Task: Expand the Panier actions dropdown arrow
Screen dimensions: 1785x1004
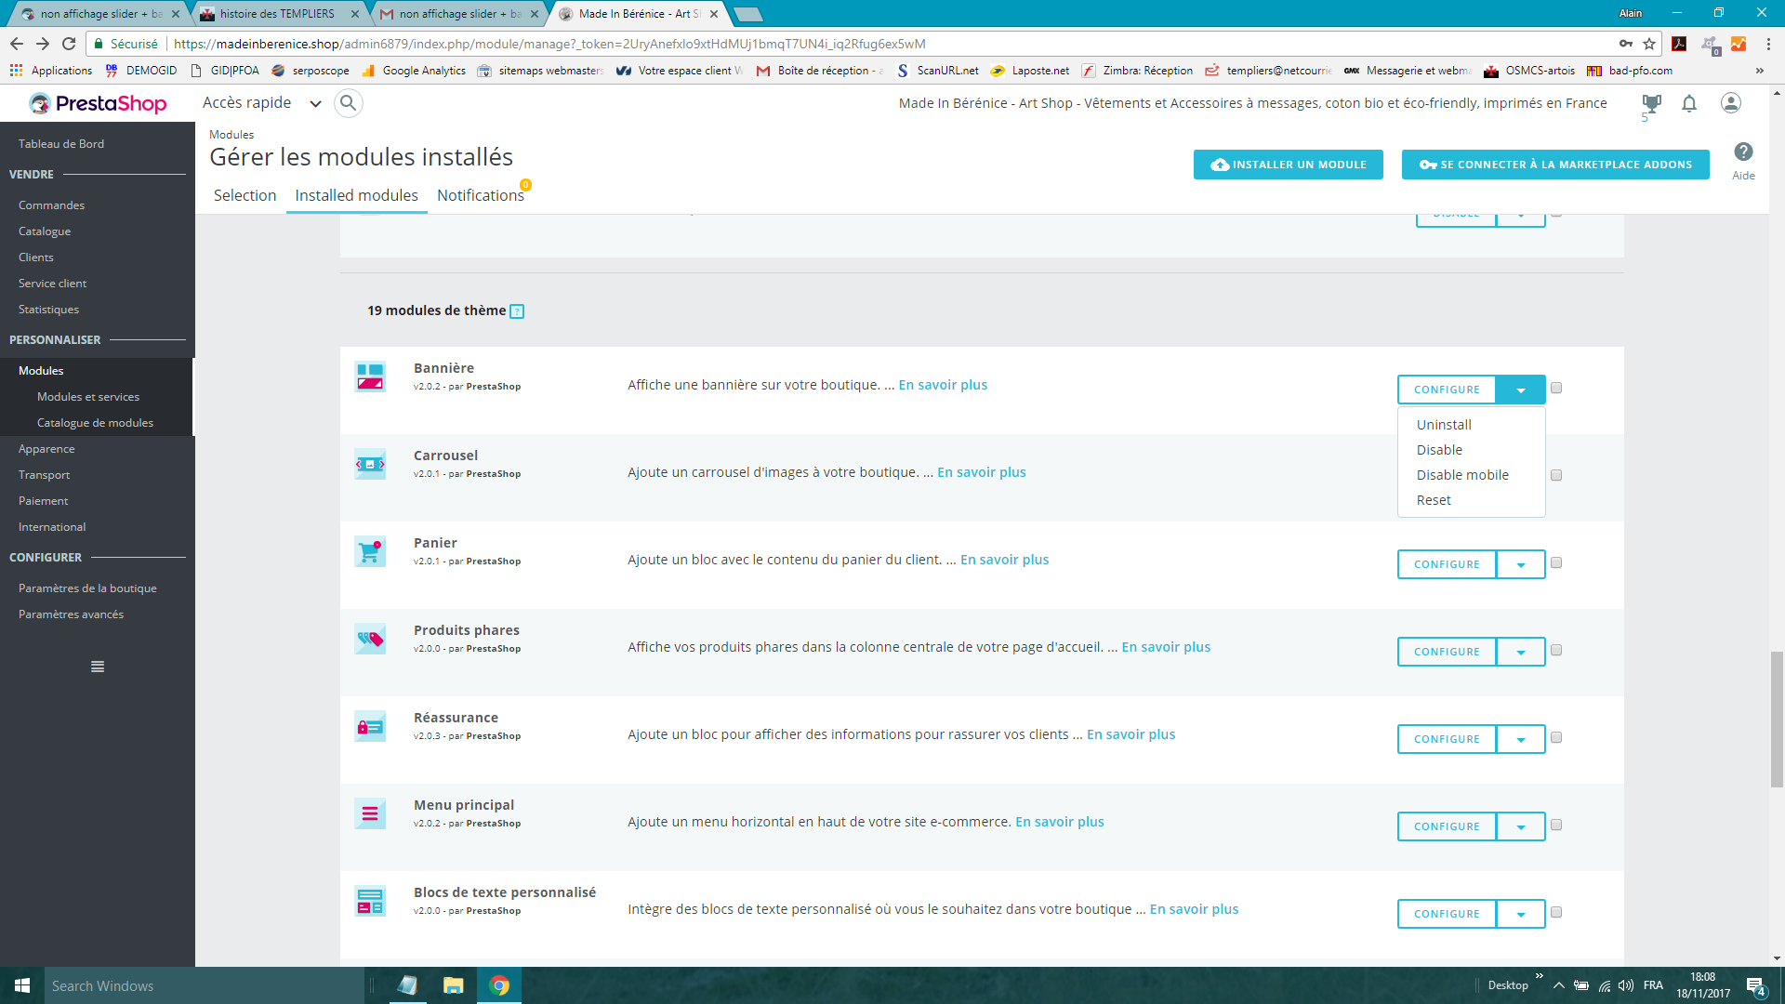Action: (x=1521, y=564)
